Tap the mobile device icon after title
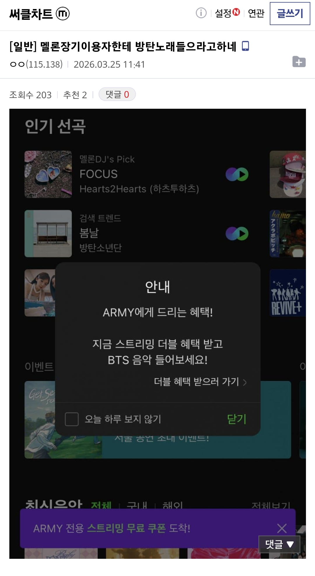315x576 pixels. (x=246, y=46)
